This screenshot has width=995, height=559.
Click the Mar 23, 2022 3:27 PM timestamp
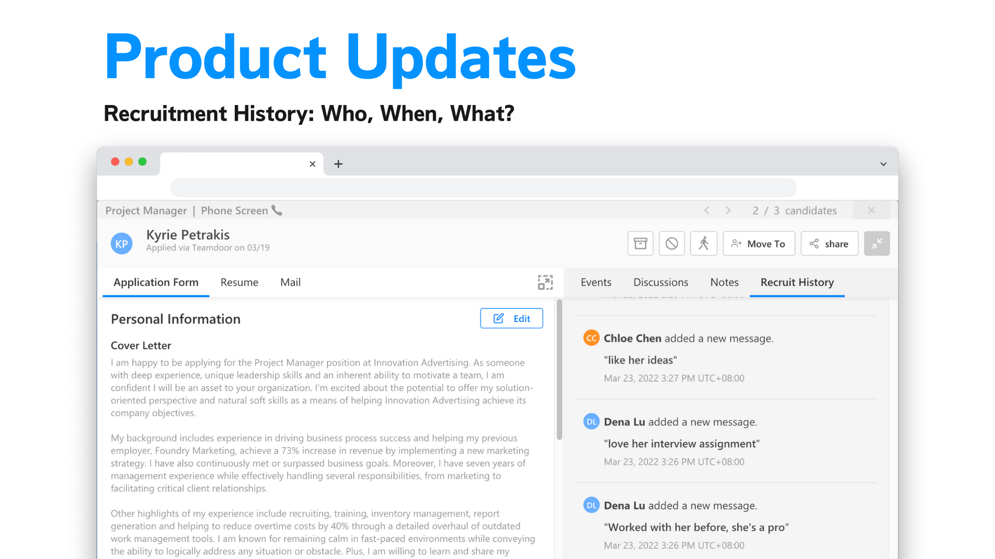pos(674,378)
